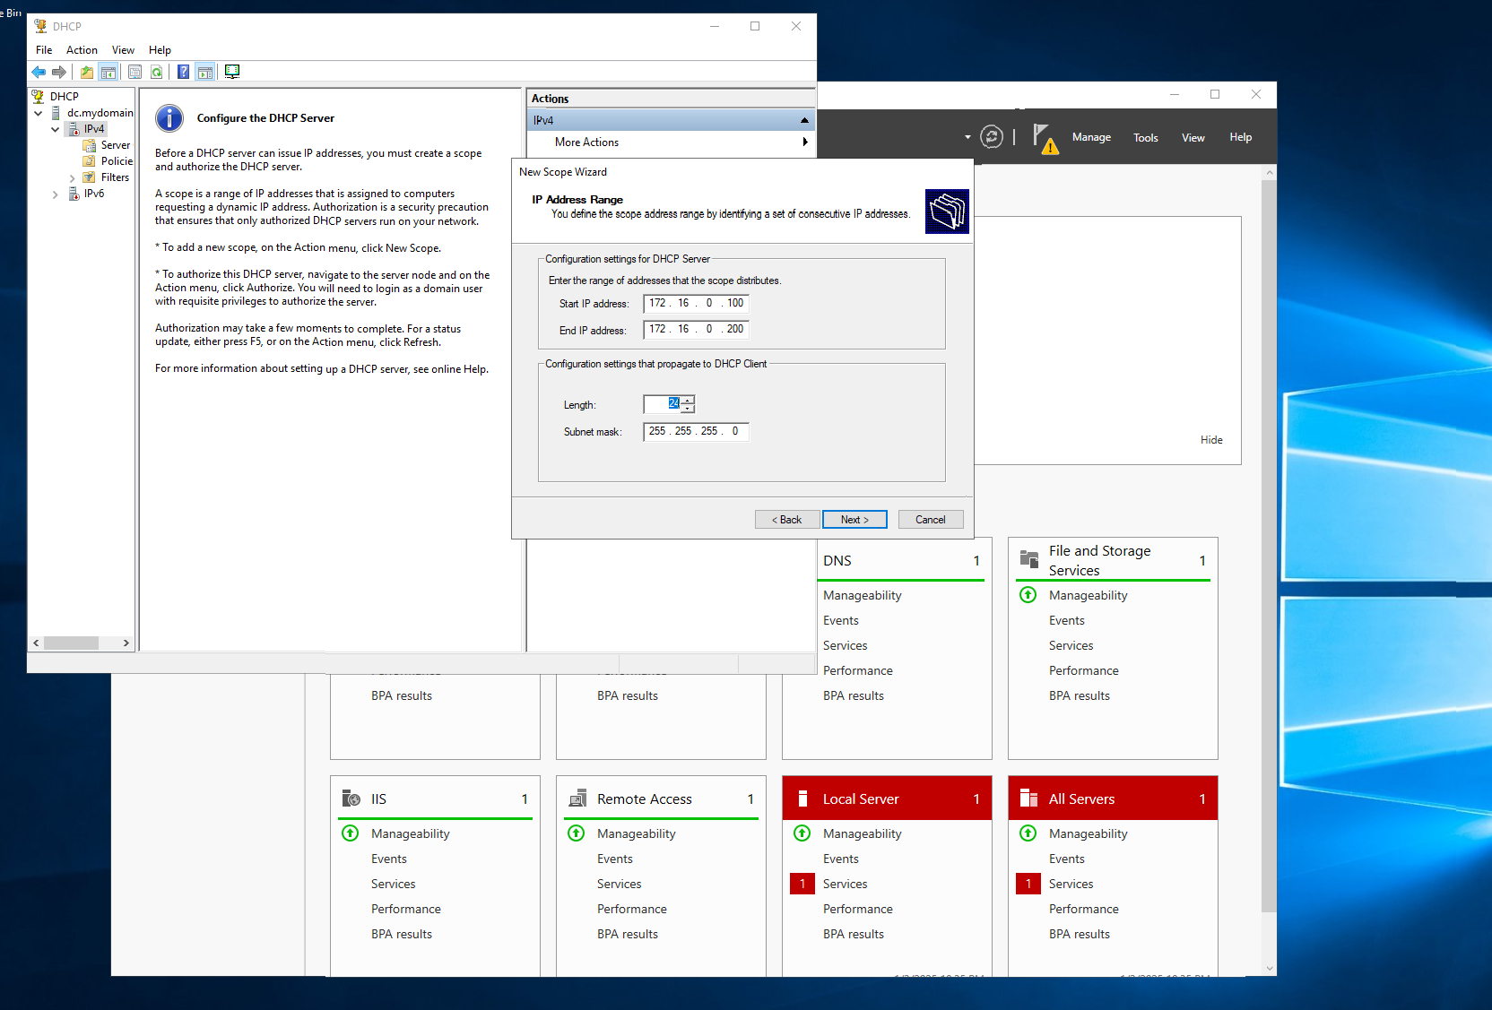The width and height of the screenshot is (1492, 1010).
Task: Click the Subnet mask field
Action: pos(696,432)
